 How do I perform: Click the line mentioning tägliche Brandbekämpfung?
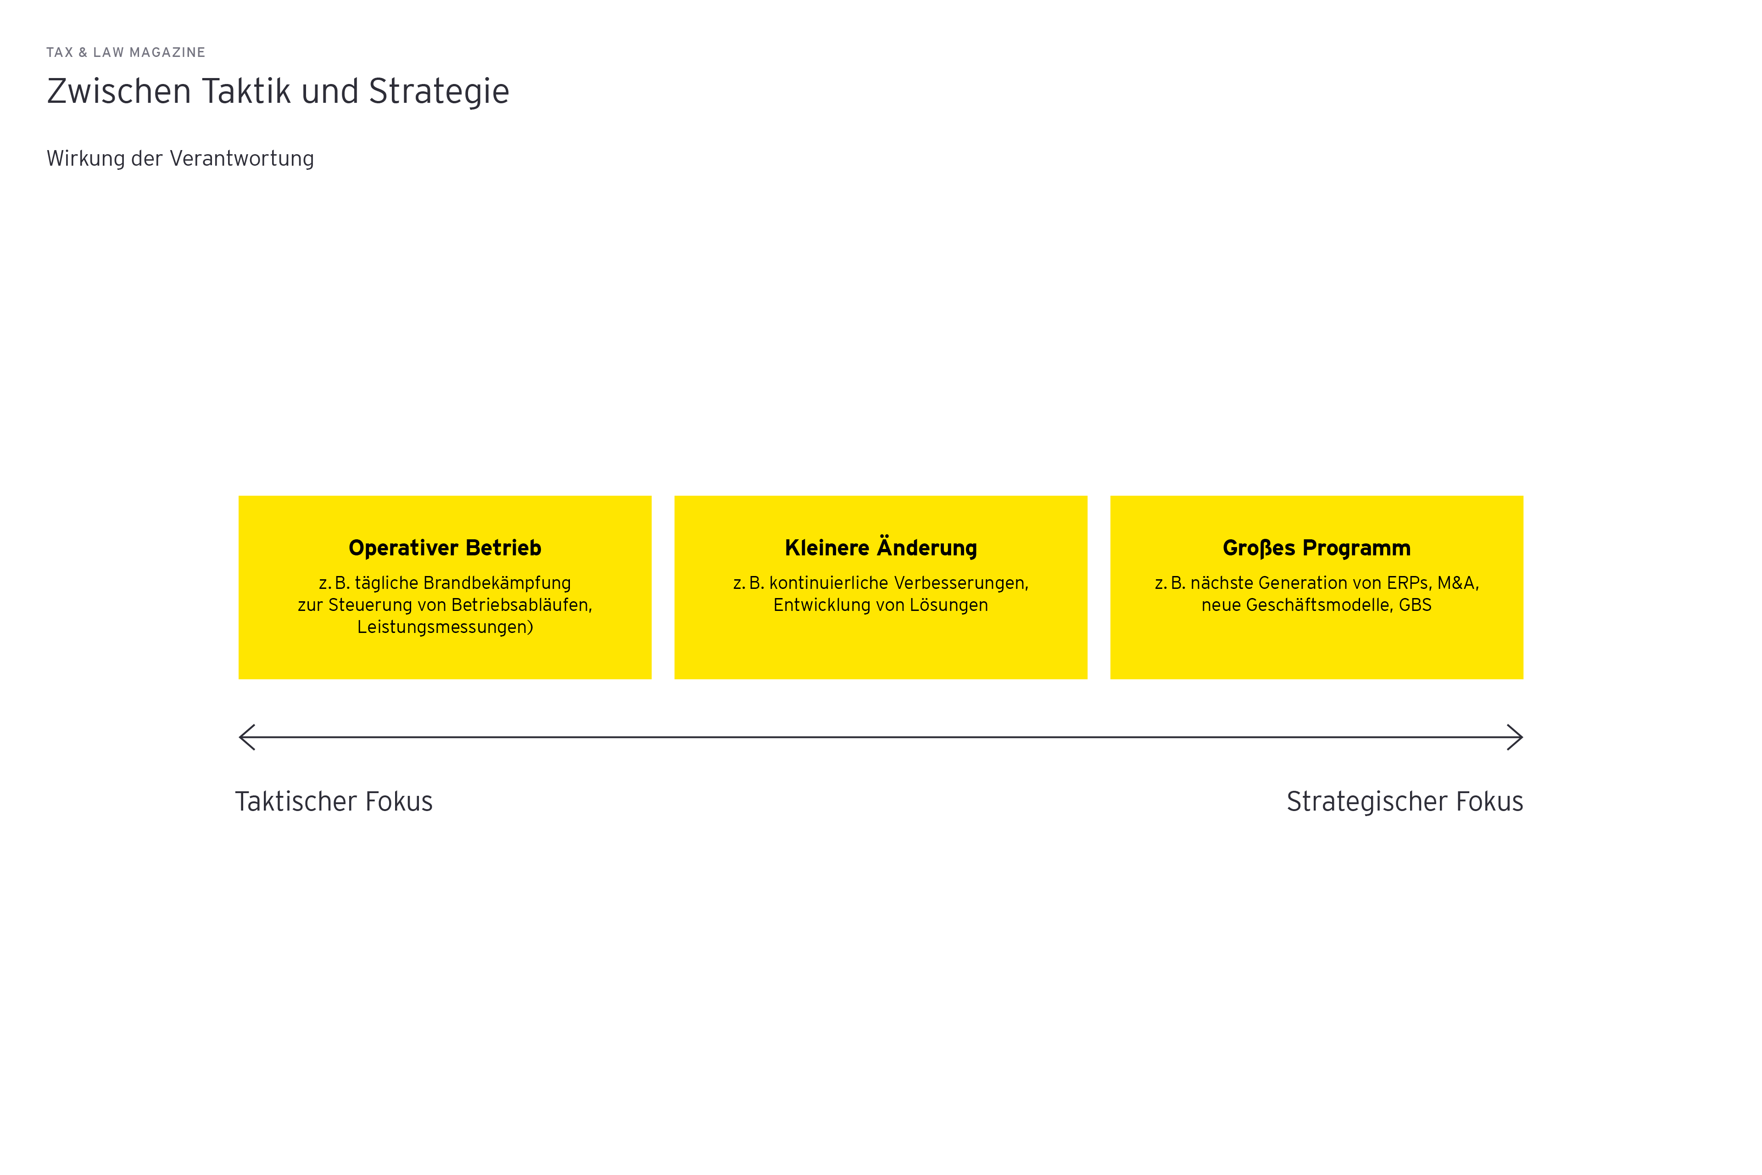(445, 583)
